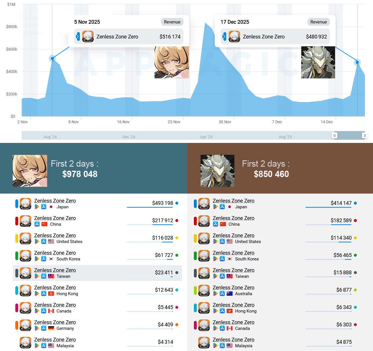The width and height of the screenshot is (373, 351).
Task: Click the Taiwan flag in the $15 888 row
Action: click(230, 276)
